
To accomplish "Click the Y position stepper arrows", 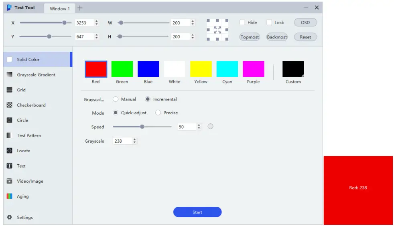I will (96, 36).
